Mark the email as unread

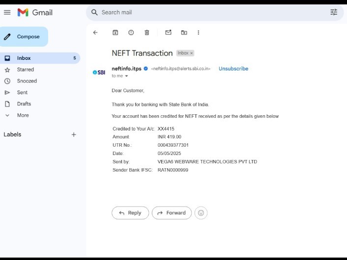[168, 32]
